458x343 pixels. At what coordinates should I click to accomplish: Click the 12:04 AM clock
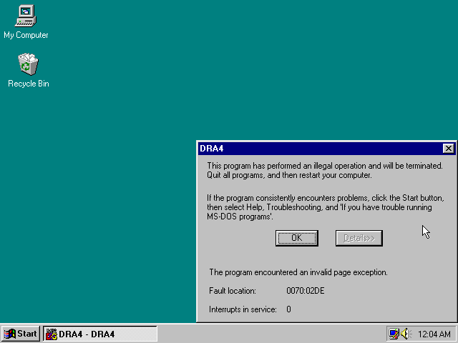(434, 334)
